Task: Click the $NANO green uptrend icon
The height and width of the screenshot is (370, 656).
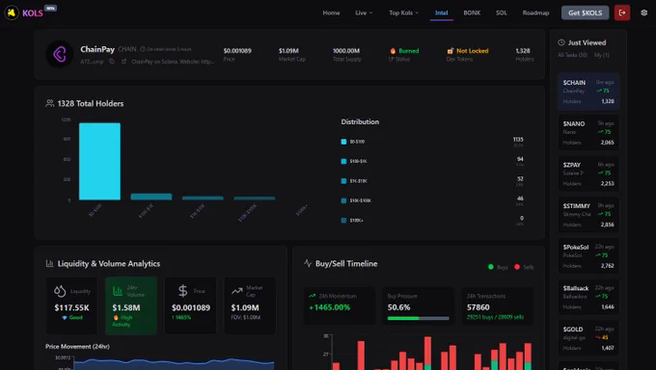Action: click(x=600, y=132)
